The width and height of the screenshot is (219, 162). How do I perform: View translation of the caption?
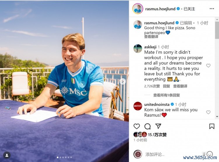tap(151, 37)
